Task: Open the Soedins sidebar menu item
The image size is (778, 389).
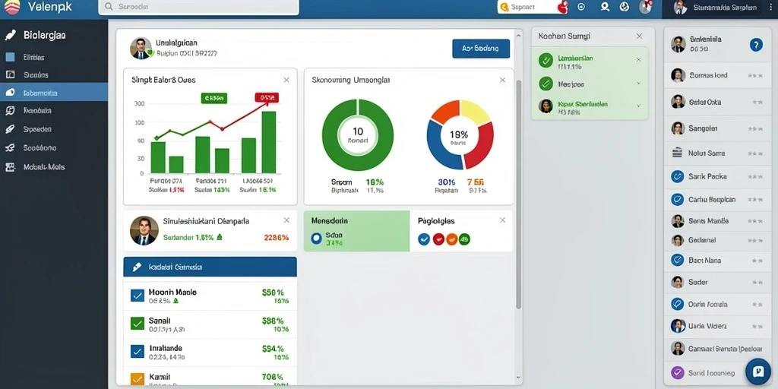Action: click(x=54, y=75)
